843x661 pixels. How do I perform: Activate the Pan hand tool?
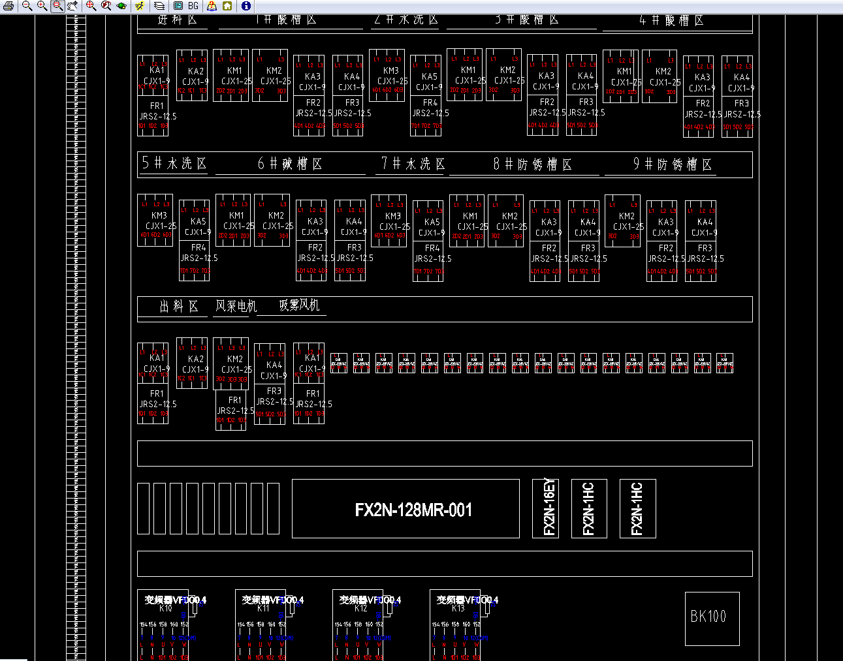72,6
